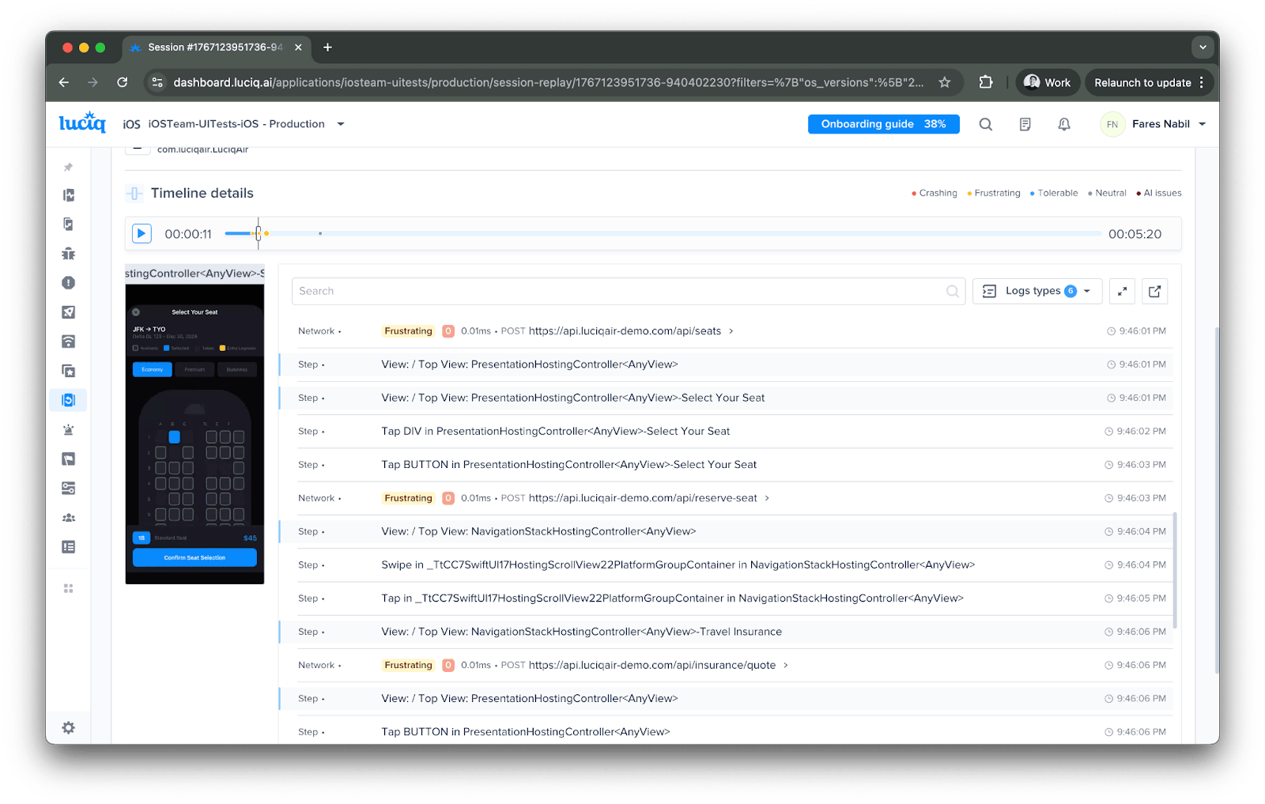The image size is (1265, 804).
Task: Open the exclamation circle crashes icon
Action: click(x=69, y=283)
